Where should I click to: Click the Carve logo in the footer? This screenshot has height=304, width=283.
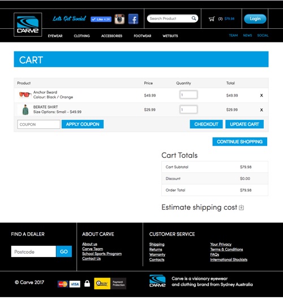click(x=157, y=281)
